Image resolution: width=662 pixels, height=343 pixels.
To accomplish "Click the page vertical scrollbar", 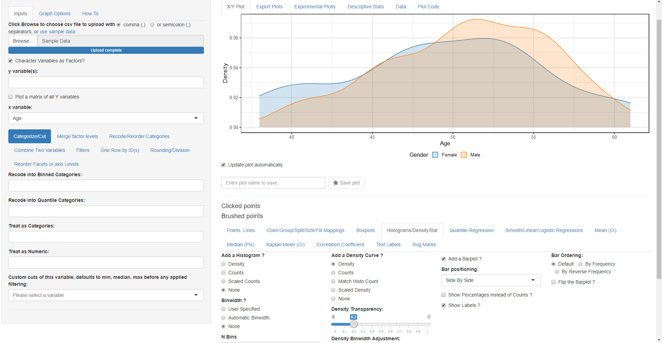I will pos(659,149).
